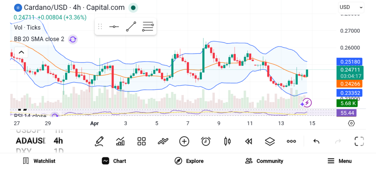
Task: Click the lightning bolt on the chart
Action: click(306, 103)
